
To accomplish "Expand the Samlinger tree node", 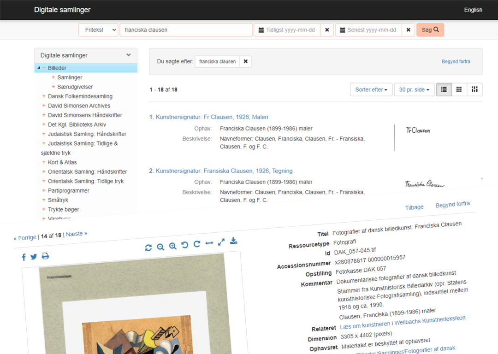I will tap(53, 77).
